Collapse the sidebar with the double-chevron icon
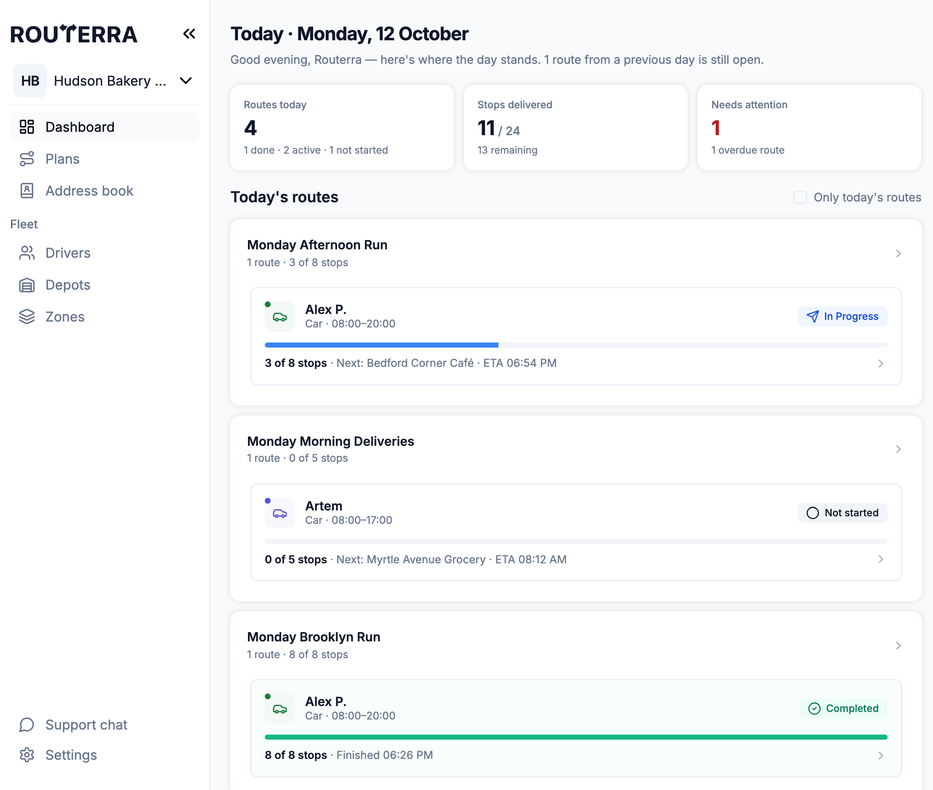This screenshot has width=933, height=790. (189, 34)
